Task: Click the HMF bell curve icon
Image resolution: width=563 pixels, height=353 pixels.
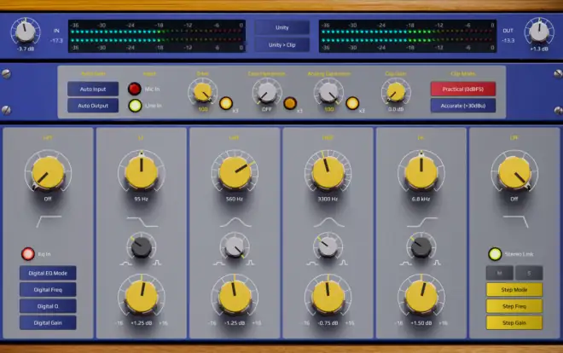Action: click(x=328, y=223)
